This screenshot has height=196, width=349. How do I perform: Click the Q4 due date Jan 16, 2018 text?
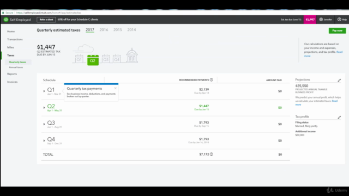point(198,143)
